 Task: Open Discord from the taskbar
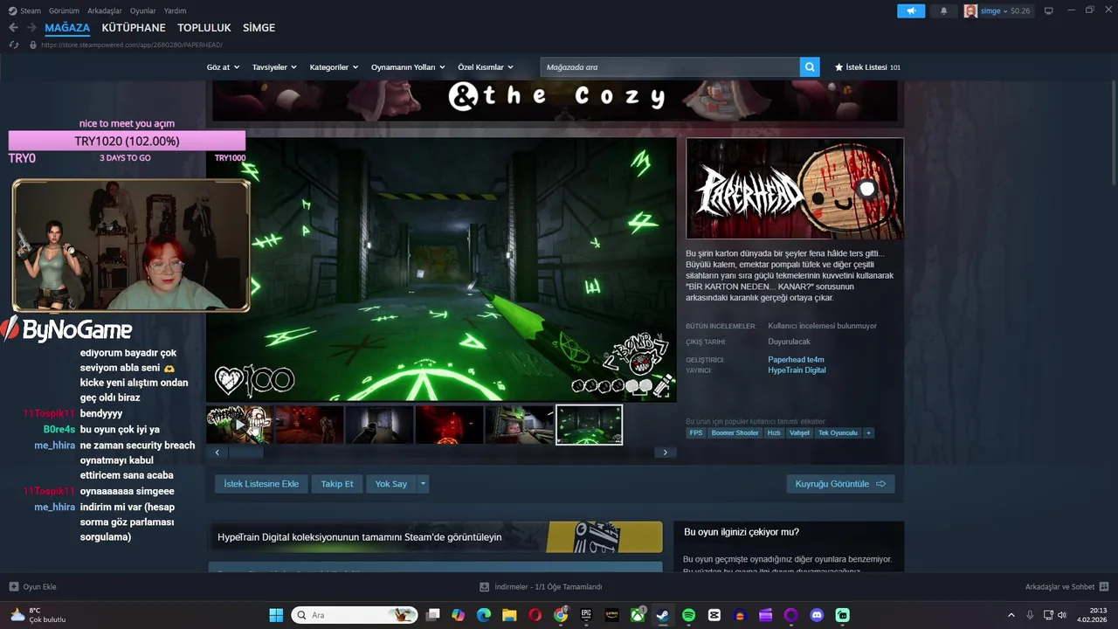click(x=817, y=615)
